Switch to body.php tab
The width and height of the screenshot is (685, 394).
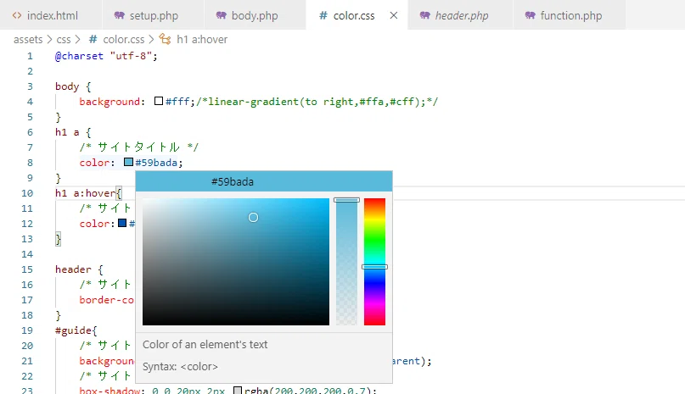(255, 15)
